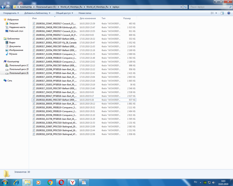The height and width of the screenshot is (186, 233).
Task: Click file icon of 20190317_221506_PFSB518-Jean-Bart_16
Action: pos(34,69)
